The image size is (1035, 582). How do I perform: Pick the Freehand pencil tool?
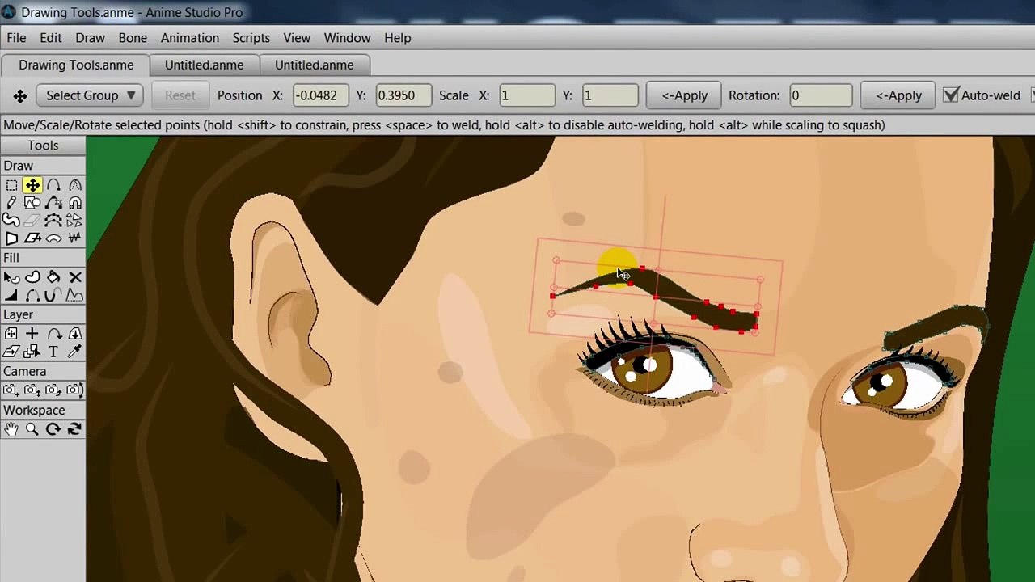coord(11,203)
